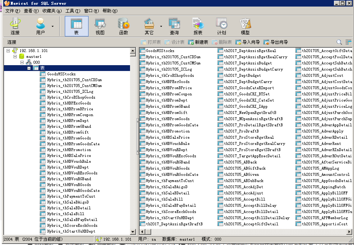Select tb201705_AdjustCost in object list

pos(323,75)
